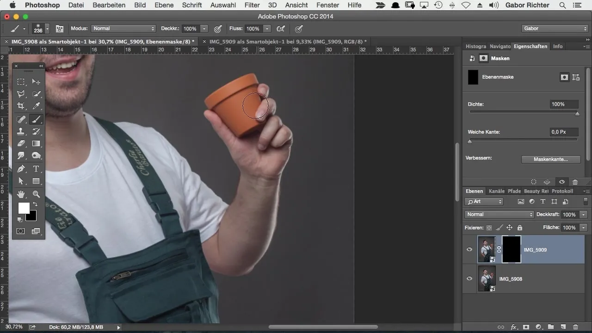Open the layer blend mode Normal dropdown
This screenshot has height=333, width=592.
tap(499, 215)
